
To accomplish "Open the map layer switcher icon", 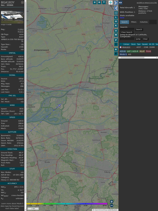I will [111, 3].
